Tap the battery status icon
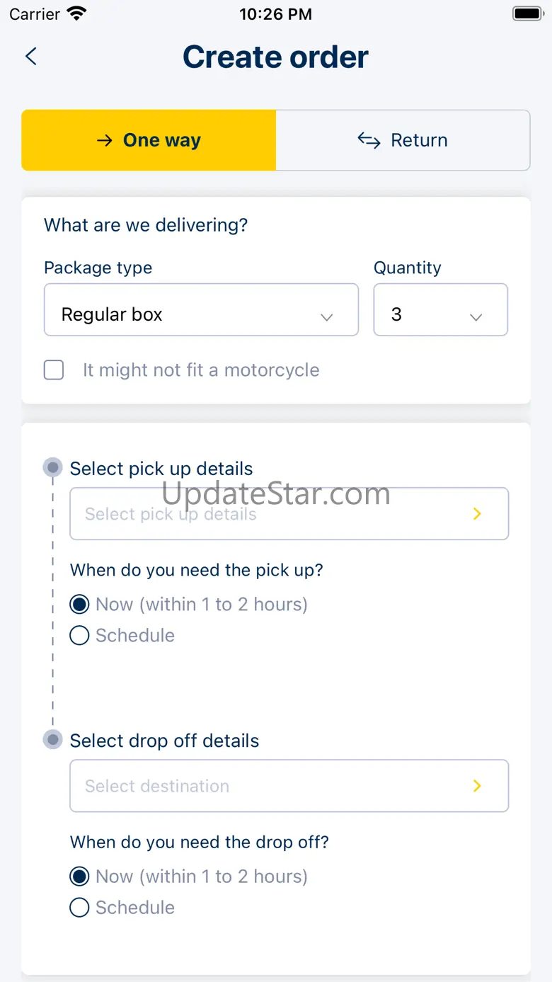 click(x=527, y=13)
